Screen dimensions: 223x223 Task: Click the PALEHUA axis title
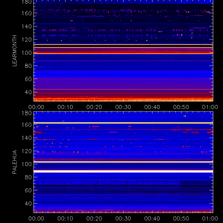click(x=14, y=162)
